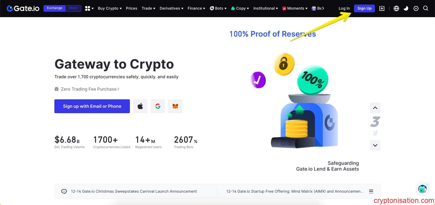
Task: Expand the Derivatives dropdown menu
Action: pos(171,8)
